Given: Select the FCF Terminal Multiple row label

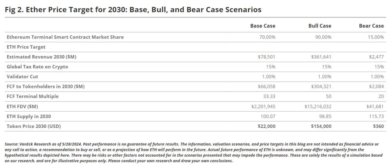Looking at the screenshot, I should (x=33, y=96).
